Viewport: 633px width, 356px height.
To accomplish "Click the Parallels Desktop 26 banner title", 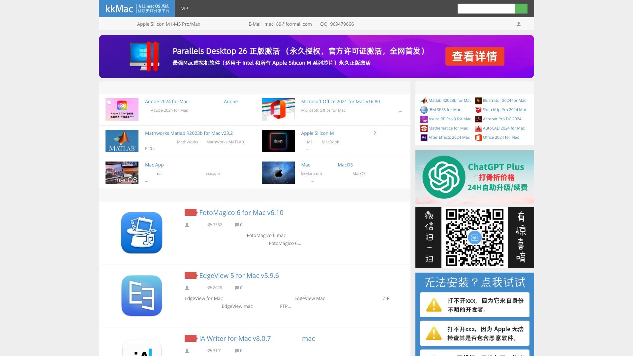I will coord(299,51).
